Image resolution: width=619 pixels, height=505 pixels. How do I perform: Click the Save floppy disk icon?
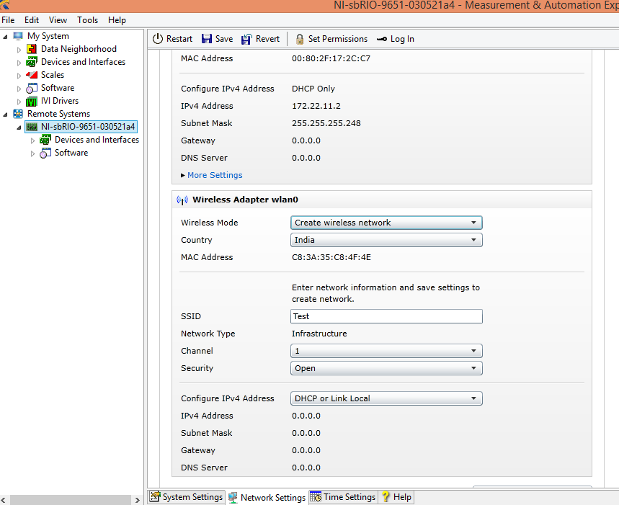click(207, 39)
